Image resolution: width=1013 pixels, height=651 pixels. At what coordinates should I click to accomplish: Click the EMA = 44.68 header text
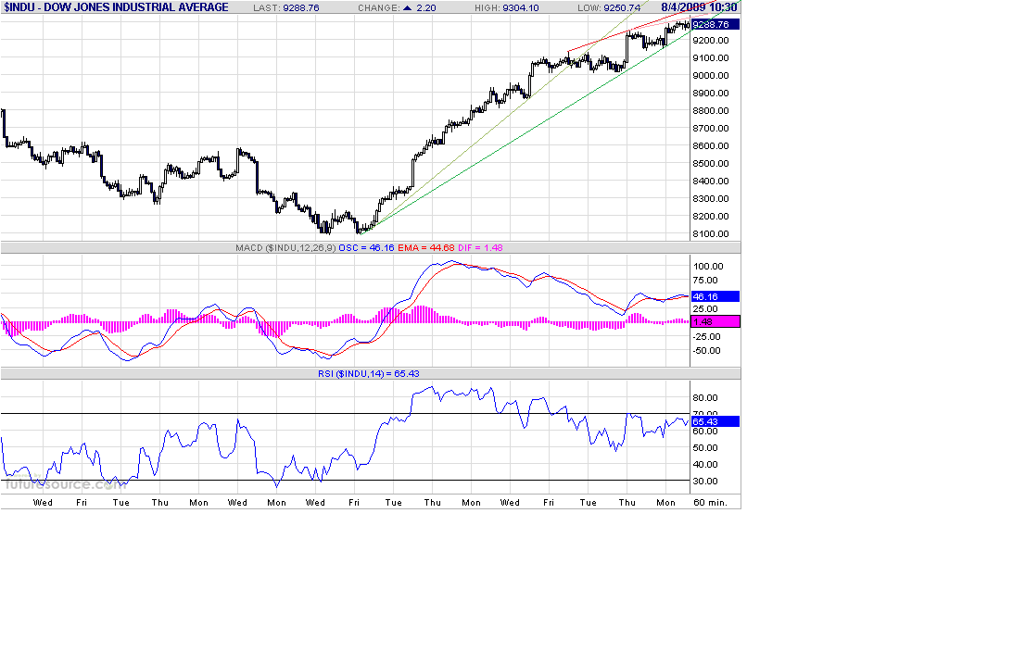(425, 248)
